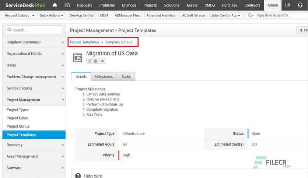Image resolution: width=308 pixels, height=178 pixels.
Task: Click the 'High' priority value
Action: coord(126,155)
